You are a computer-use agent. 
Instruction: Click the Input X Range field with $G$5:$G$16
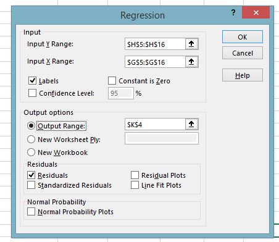pos(155,62)
